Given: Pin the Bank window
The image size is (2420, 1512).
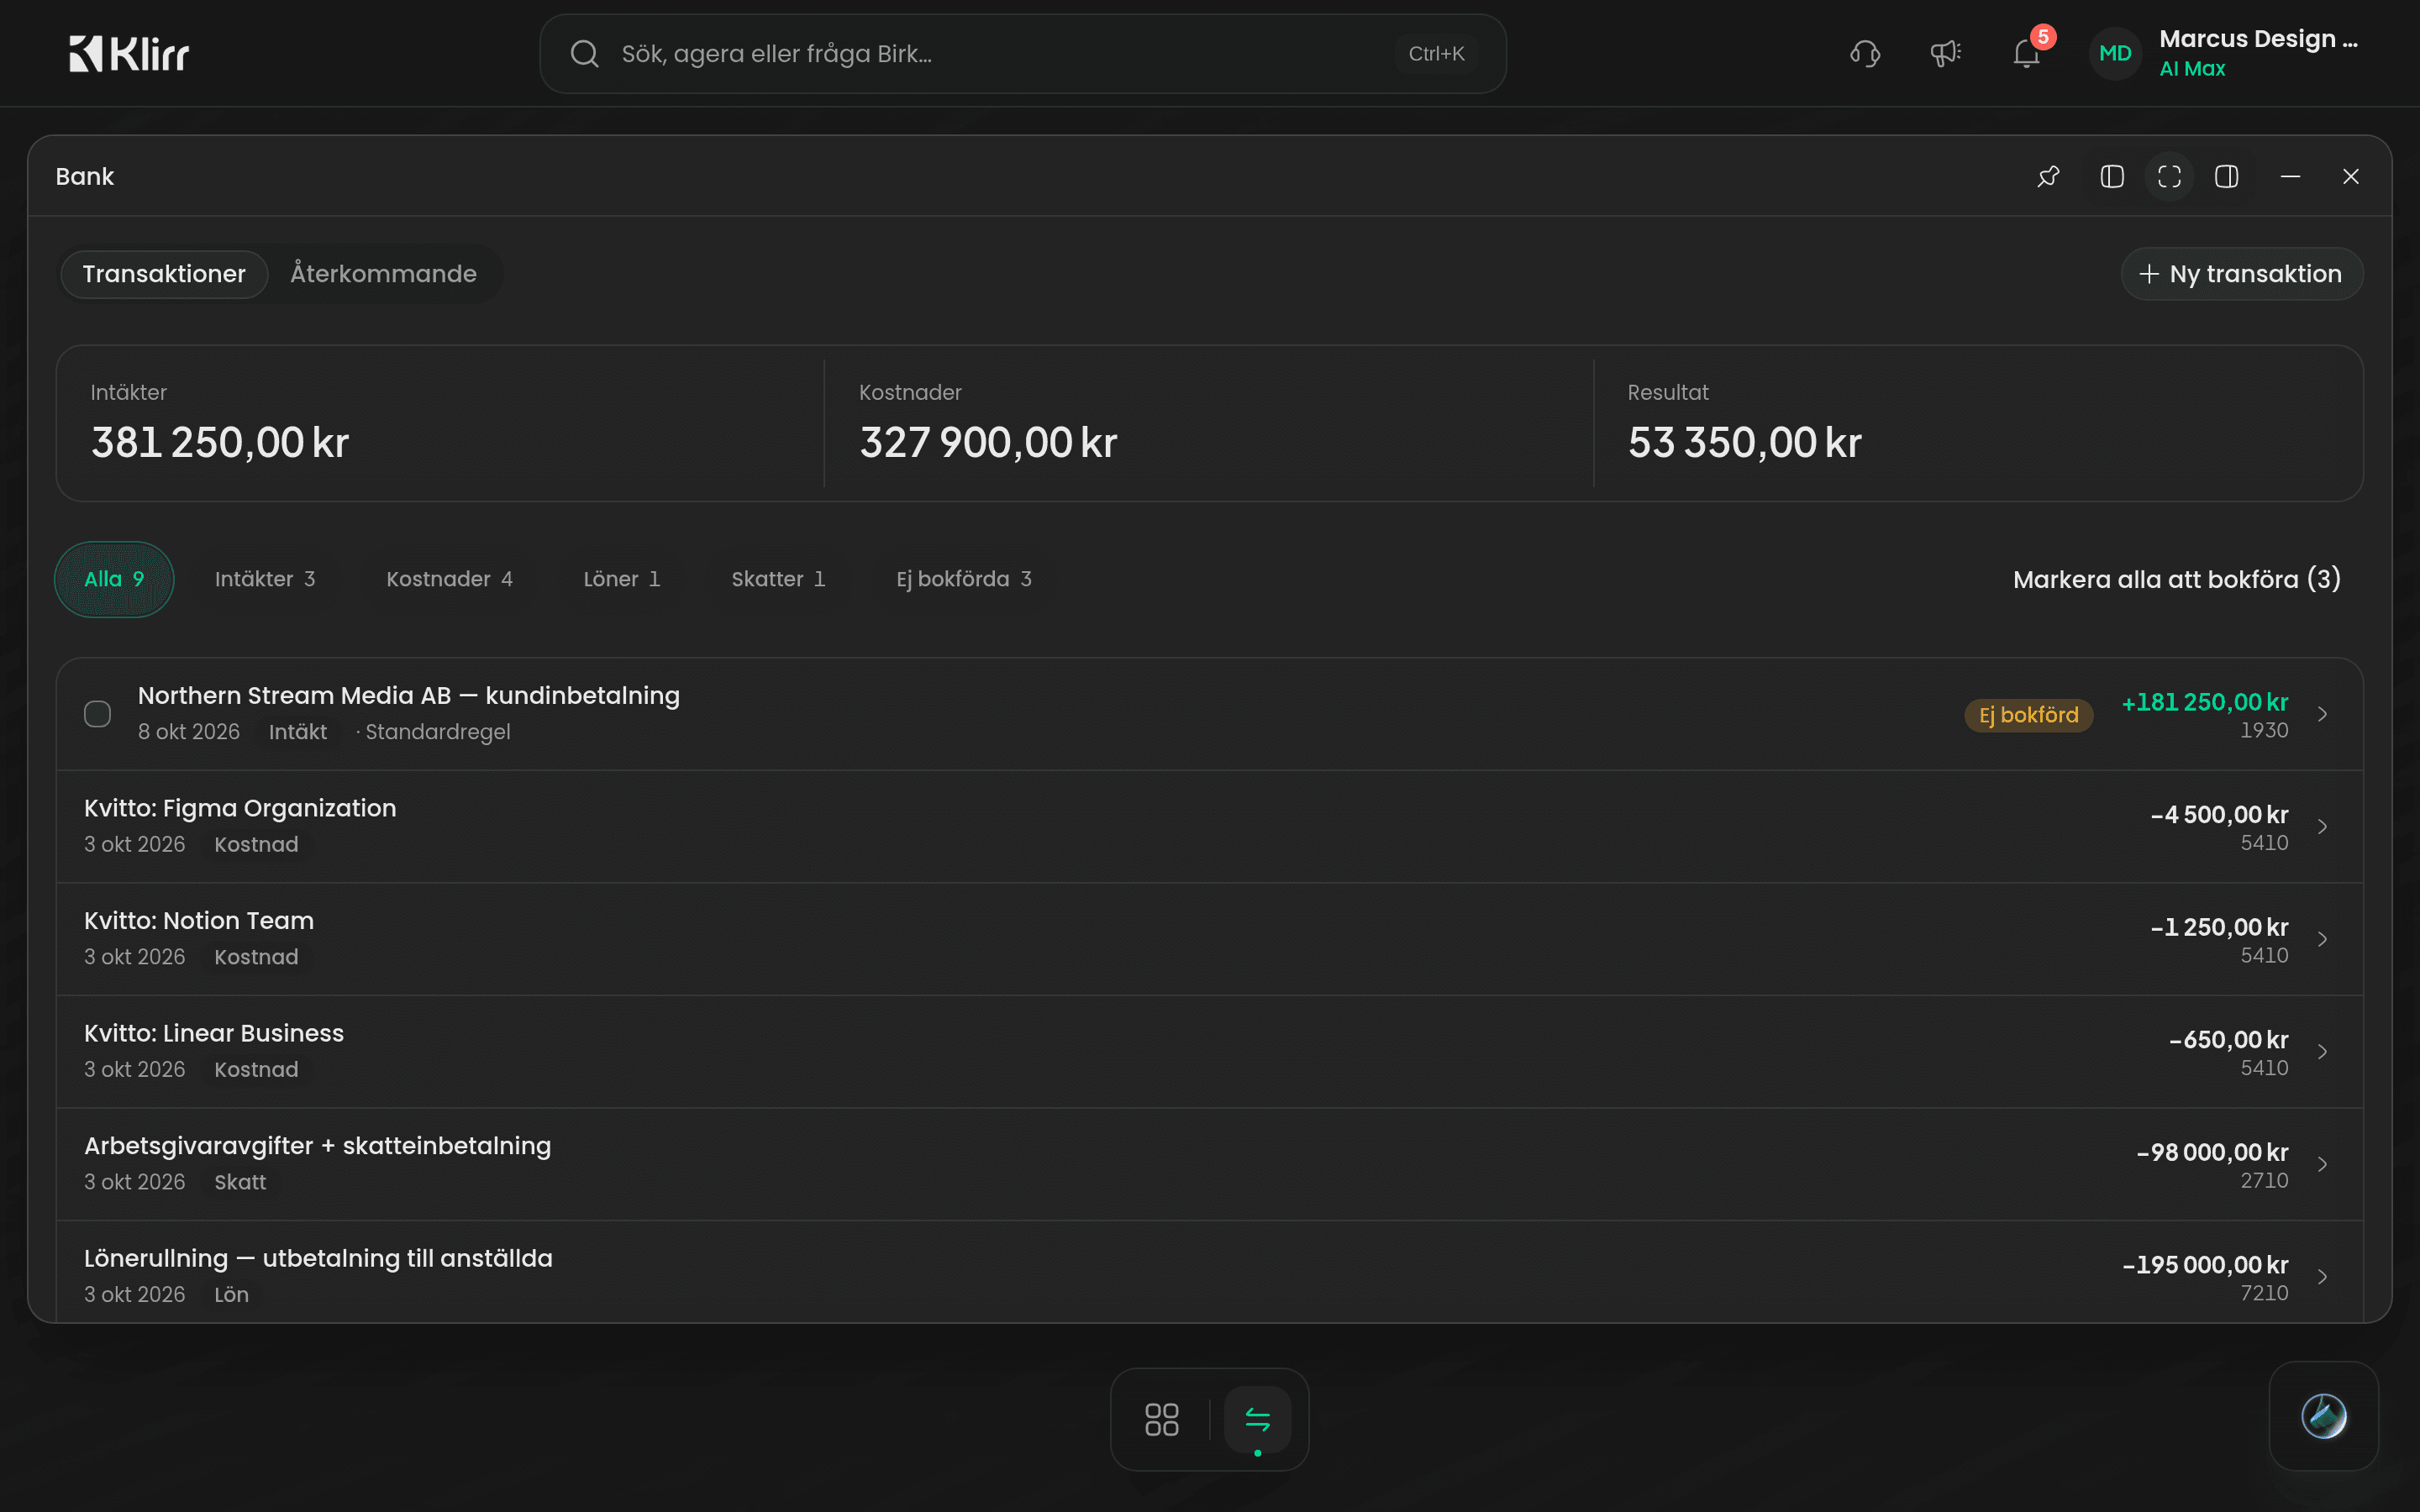Looking at the screenshot, I should 2048,177.
